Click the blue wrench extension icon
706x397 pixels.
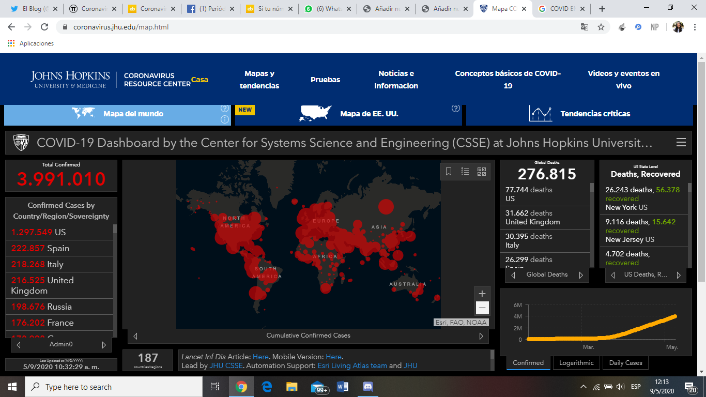tap(638, 27)
